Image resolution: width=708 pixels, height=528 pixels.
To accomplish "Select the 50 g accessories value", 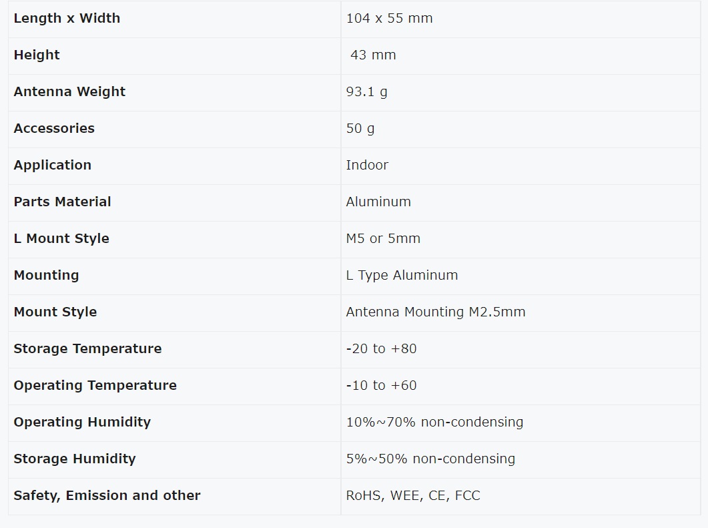I will point(360,128).
